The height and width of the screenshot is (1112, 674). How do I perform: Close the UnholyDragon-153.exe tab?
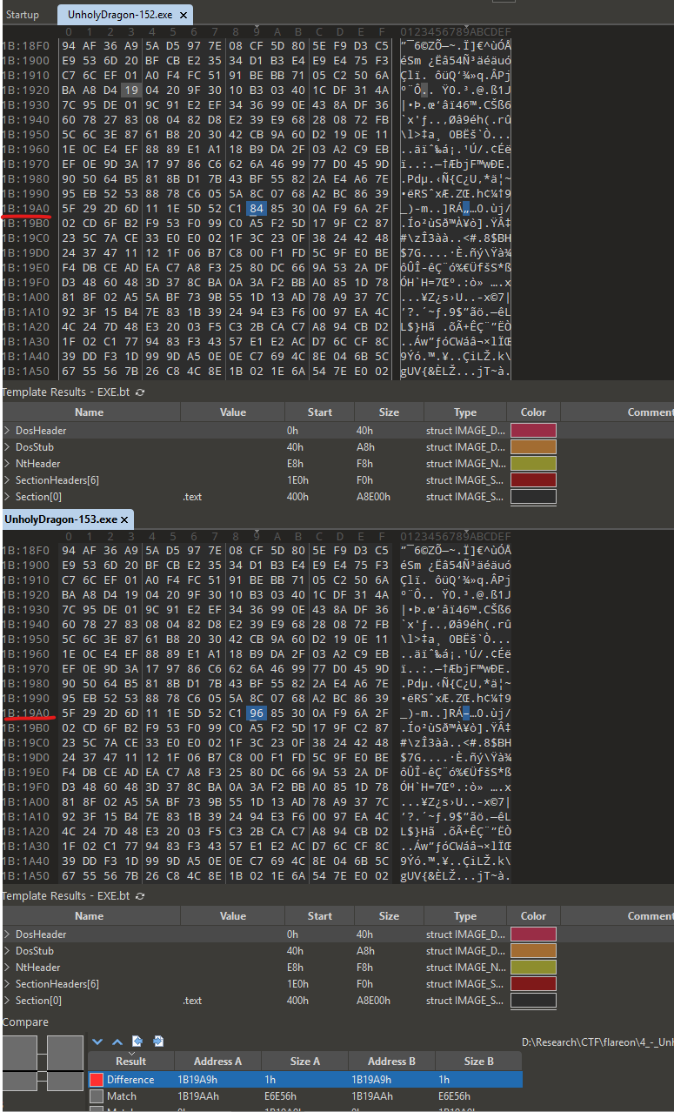[124, 519]
